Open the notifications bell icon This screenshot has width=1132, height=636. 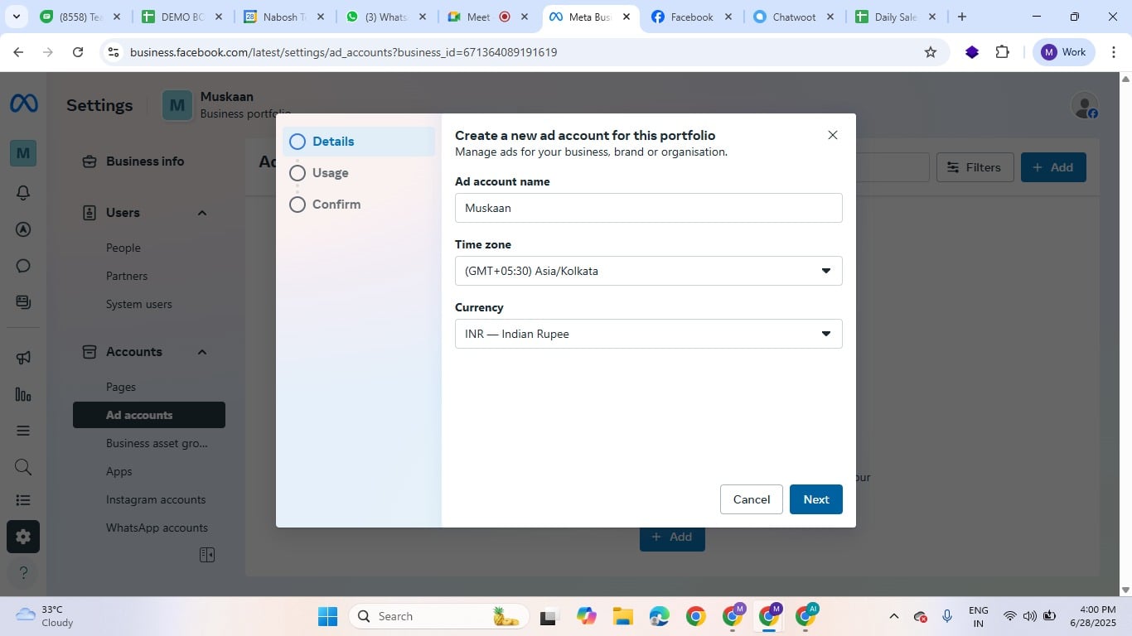(22, 191)
